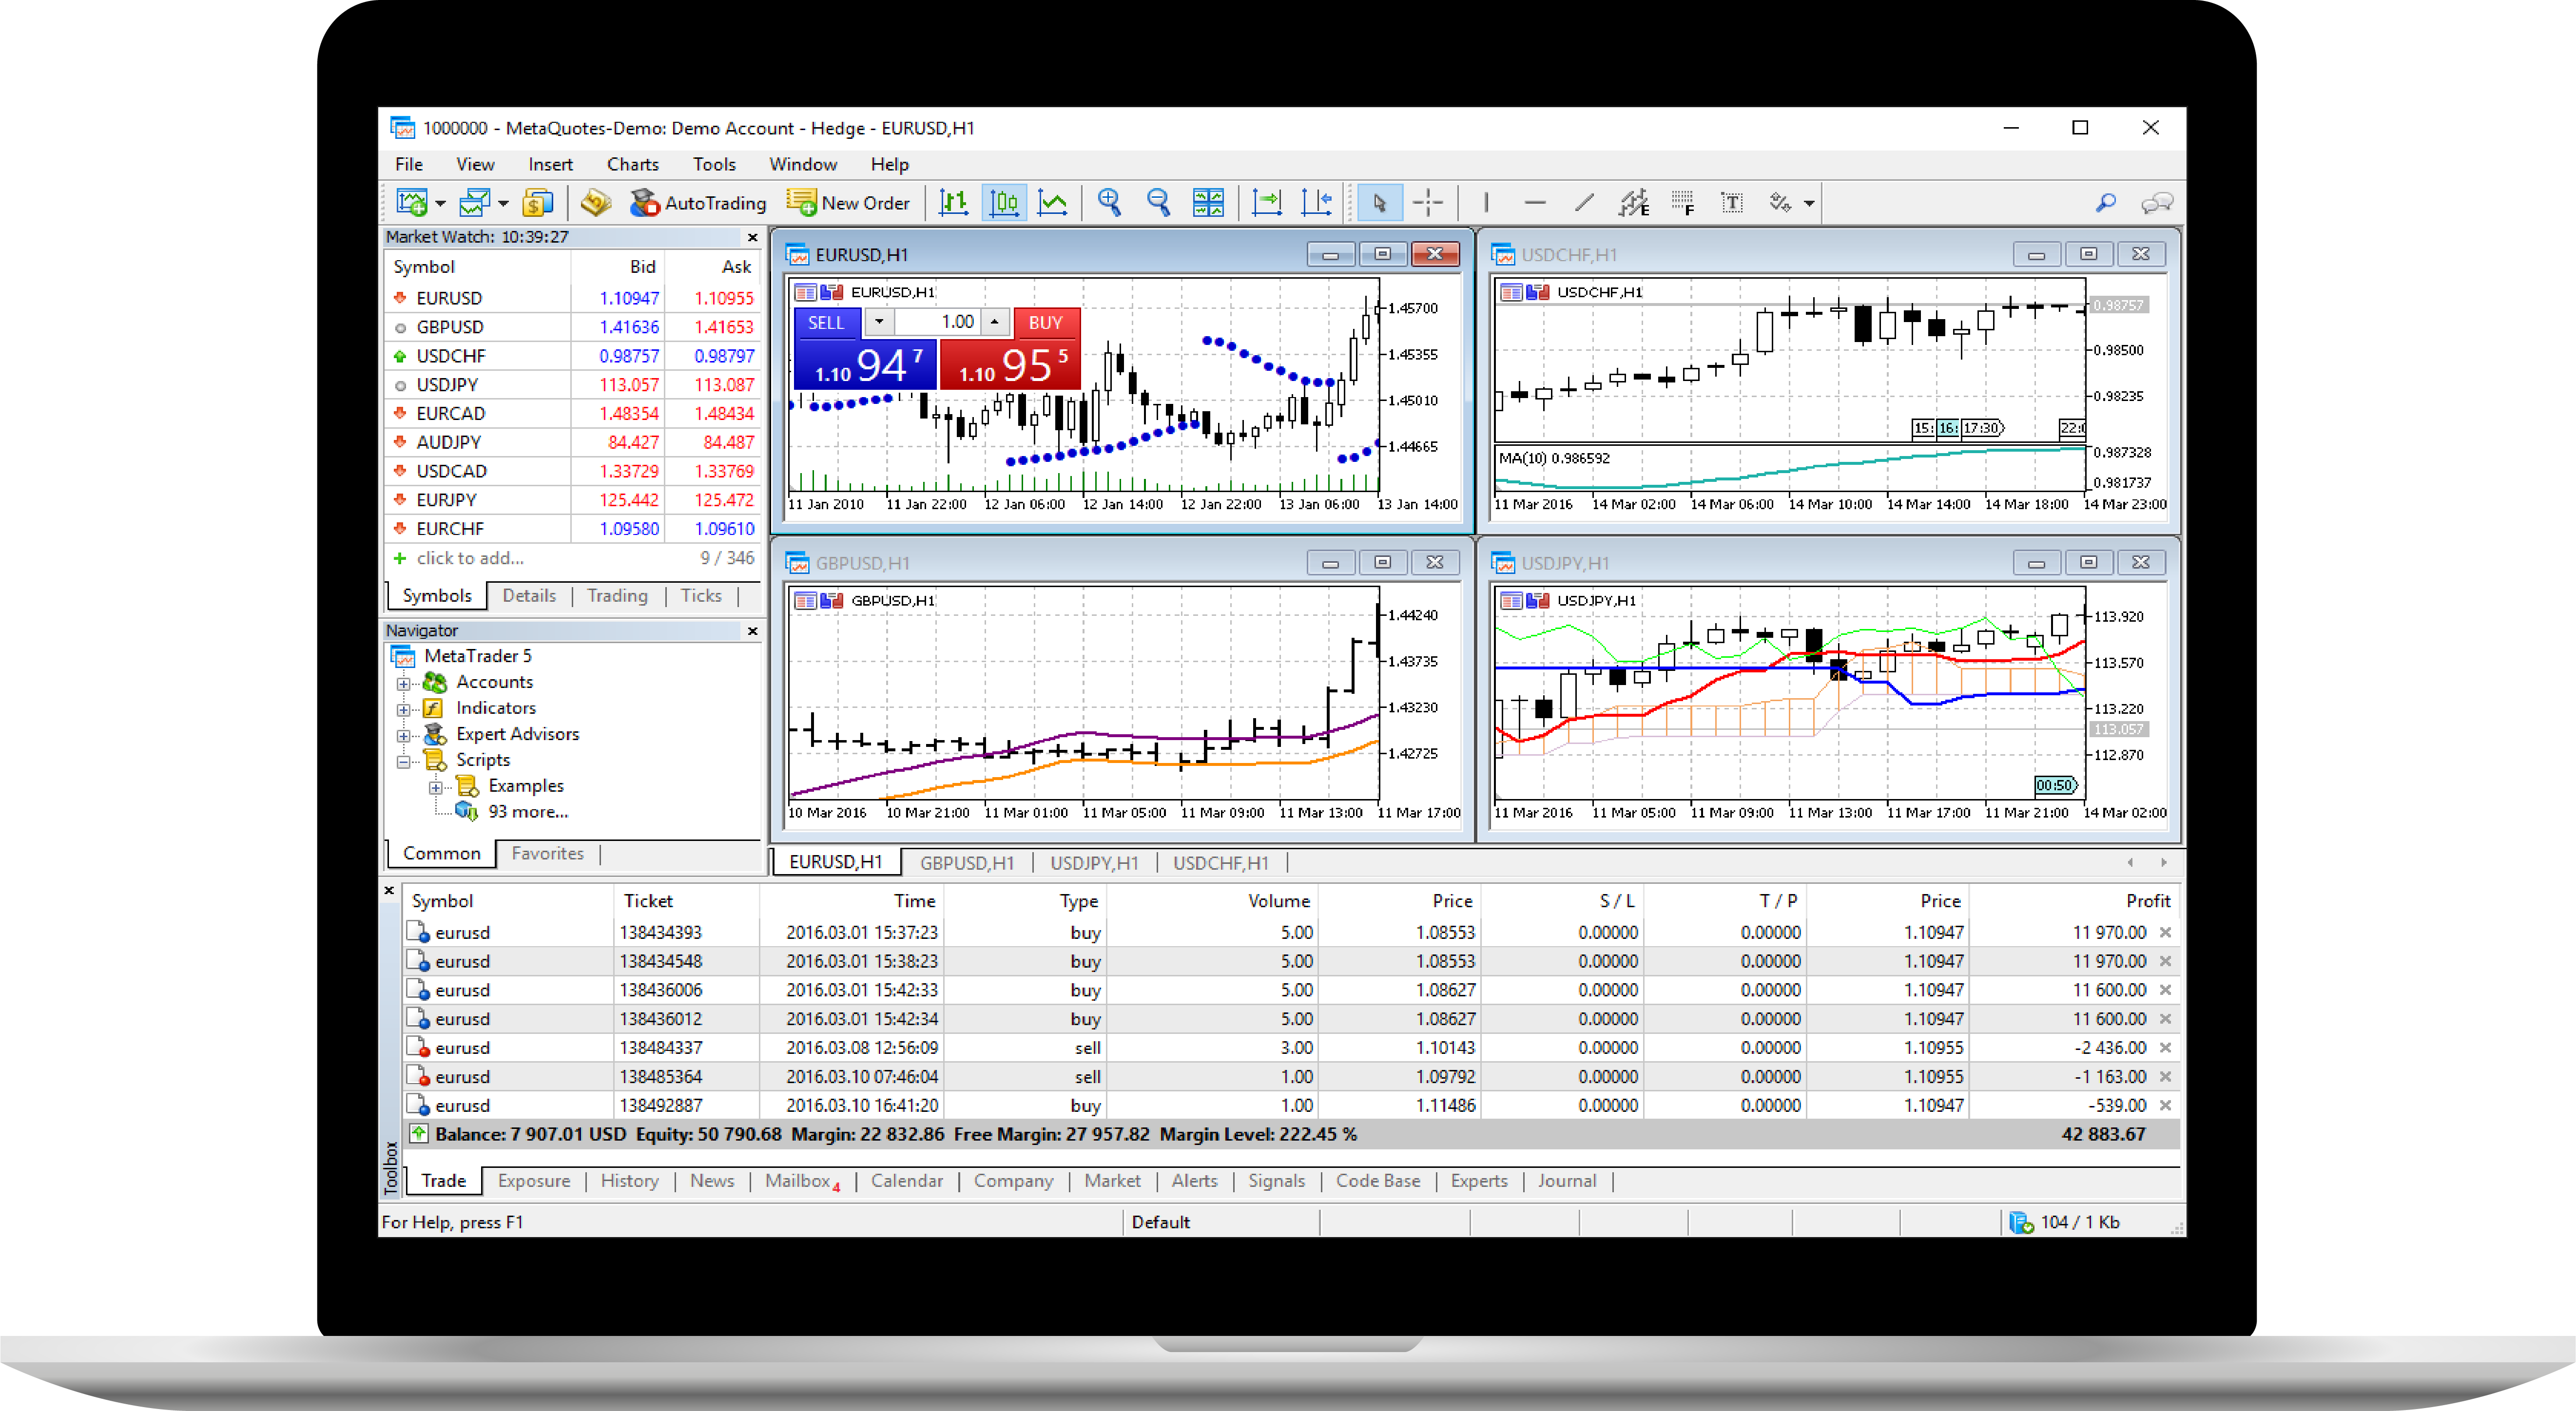Click the search magnifier in toolbar

(x=2105, y=203)
